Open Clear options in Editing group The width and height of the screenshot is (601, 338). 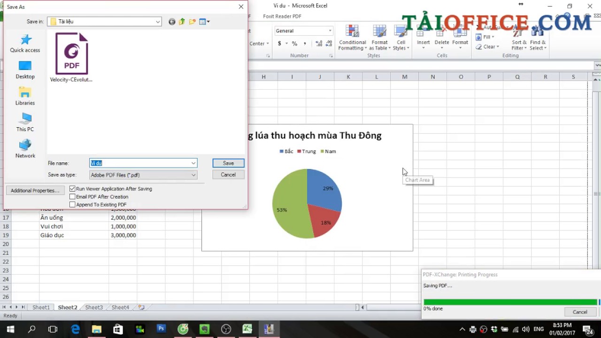click(x=486, y=47)
